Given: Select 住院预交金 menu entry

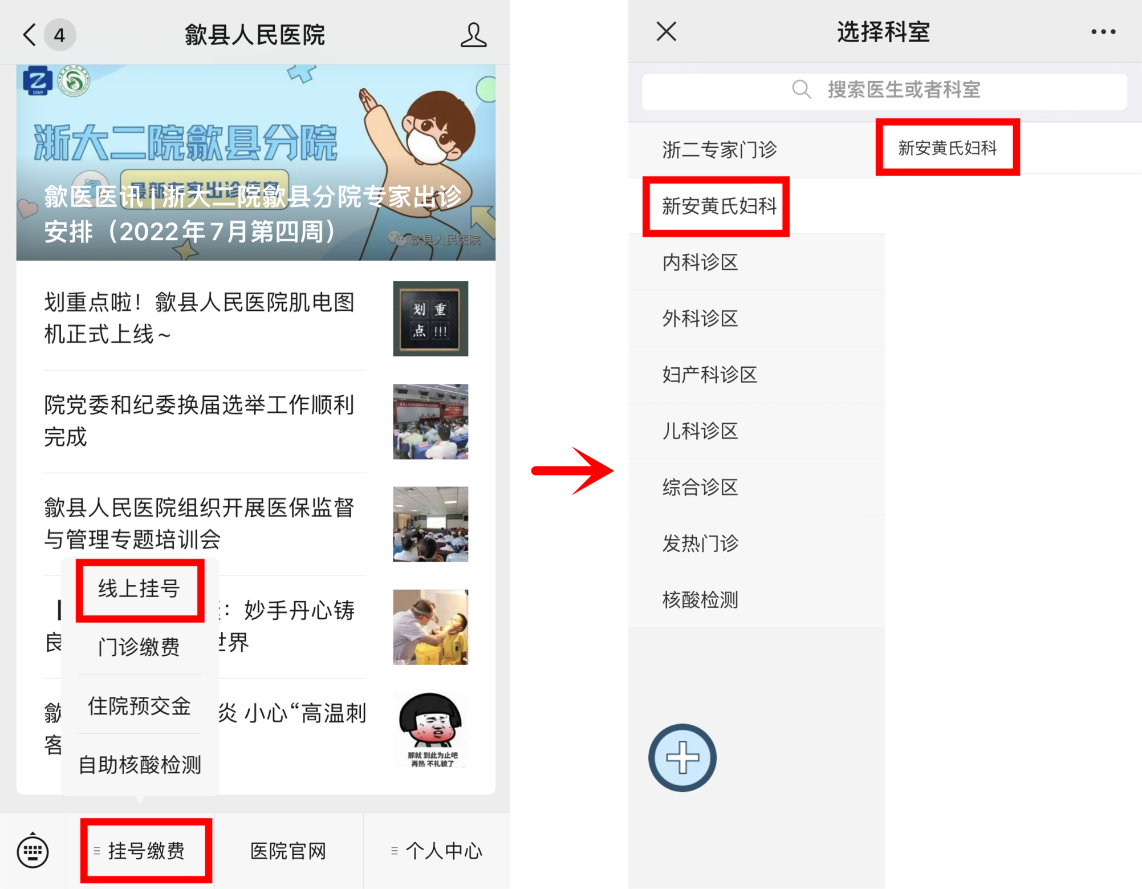Looking at the screenshot, I should (x=140, y=705).
